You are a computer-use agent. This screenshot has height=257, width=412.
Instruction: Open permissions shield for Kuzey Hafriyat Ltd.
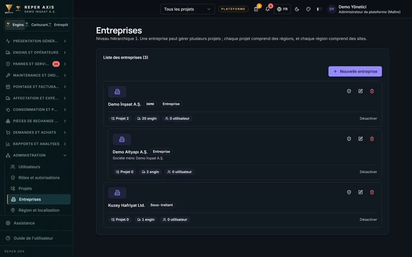click(x=349, y=192)
